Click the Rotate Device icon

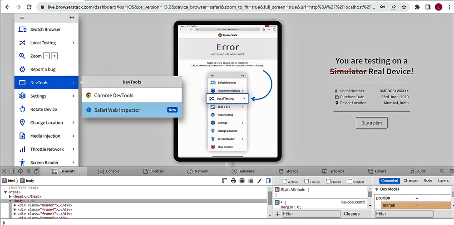click(x=22, y=109)
